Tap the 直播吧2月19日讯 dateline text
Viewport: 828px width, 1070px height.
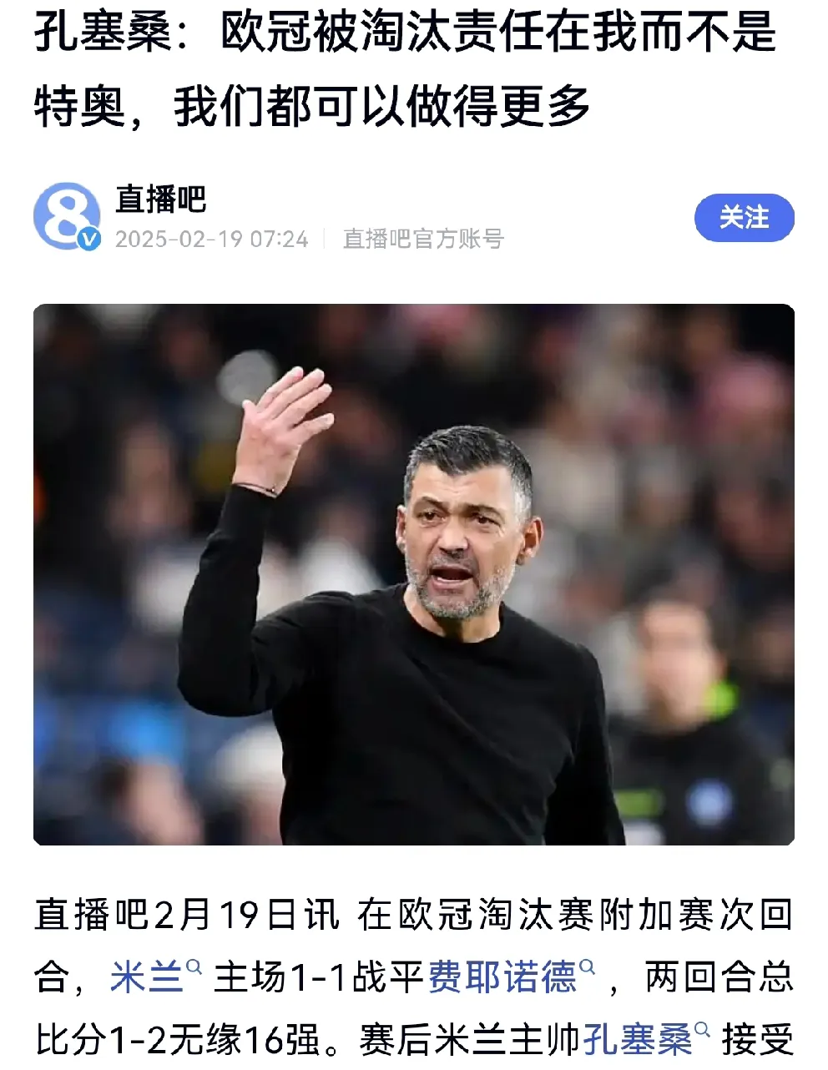coord(188,915)
